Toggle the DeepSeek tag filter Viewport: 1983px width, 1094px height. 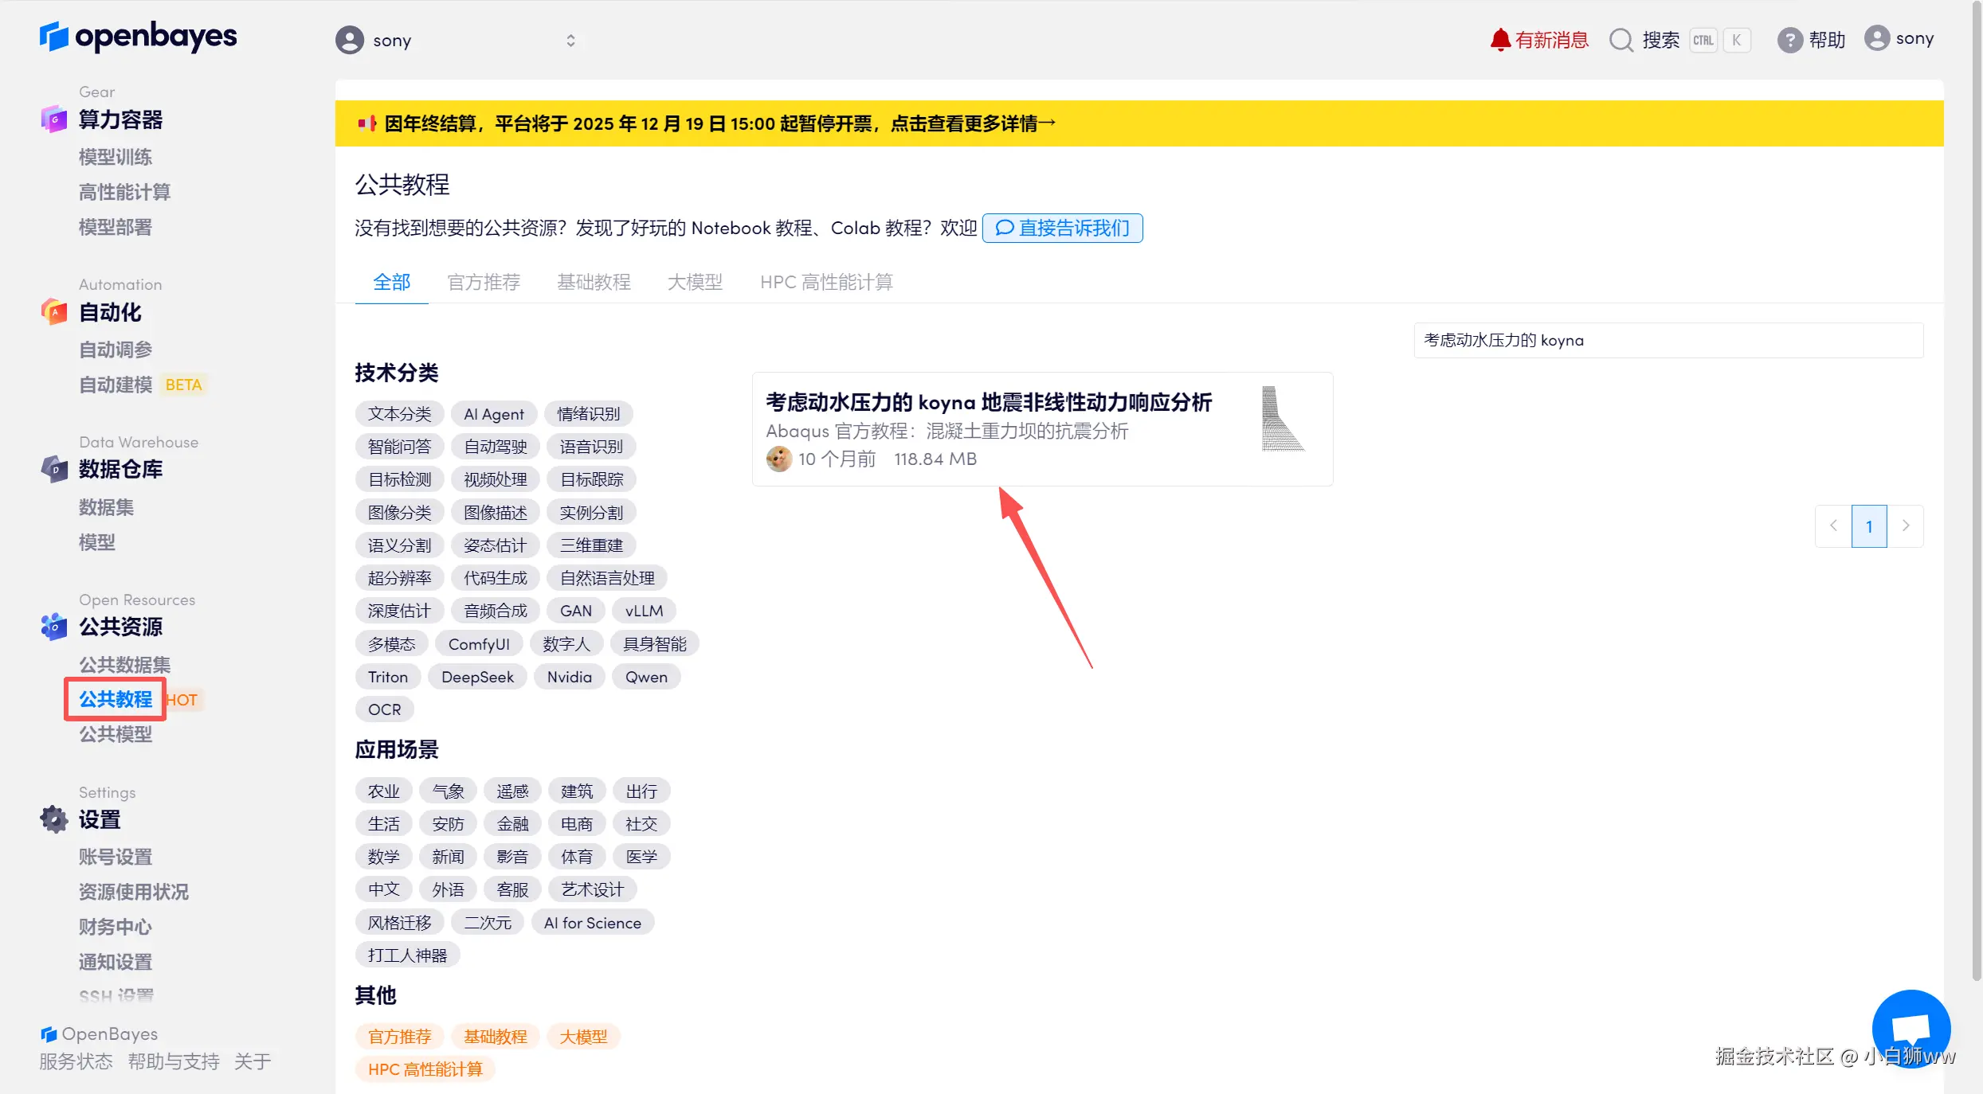click(x=477, y=677)
